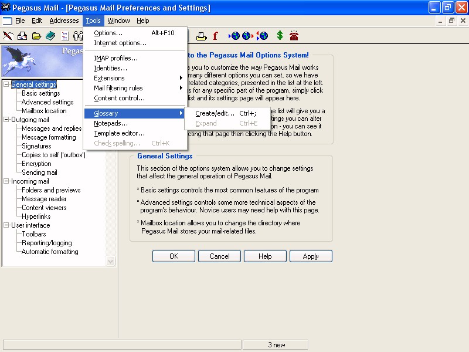
Task: Open mail folders with the folder icon
Action: 36,36
